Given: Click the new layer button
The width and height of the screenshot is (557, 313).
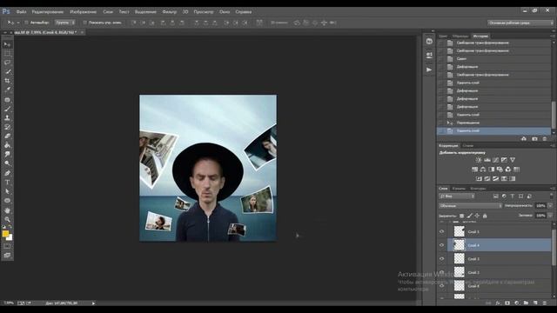Looking at the screenshot, I should coord(535,303).
